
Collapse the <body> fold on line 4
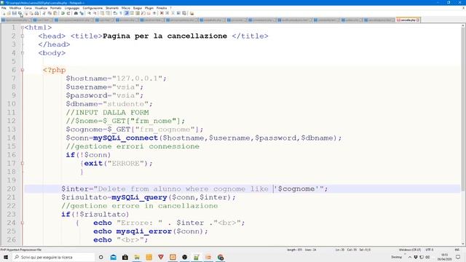pos(23,53)
